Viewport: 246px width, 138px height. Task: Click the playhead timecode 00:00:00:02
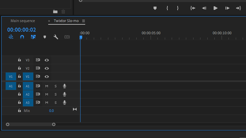(21, 30)
